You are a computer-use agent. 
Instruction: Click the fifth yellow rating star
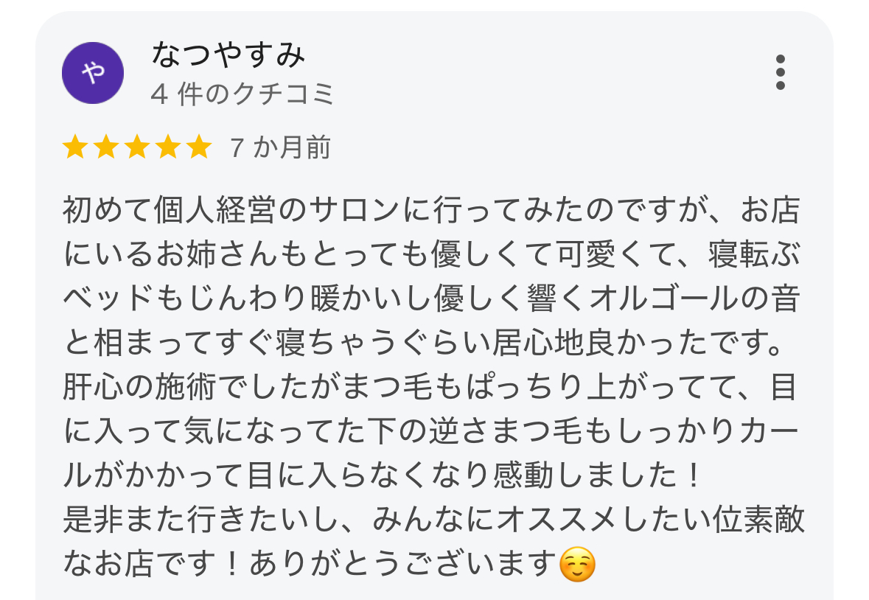[x=198, y=148]
